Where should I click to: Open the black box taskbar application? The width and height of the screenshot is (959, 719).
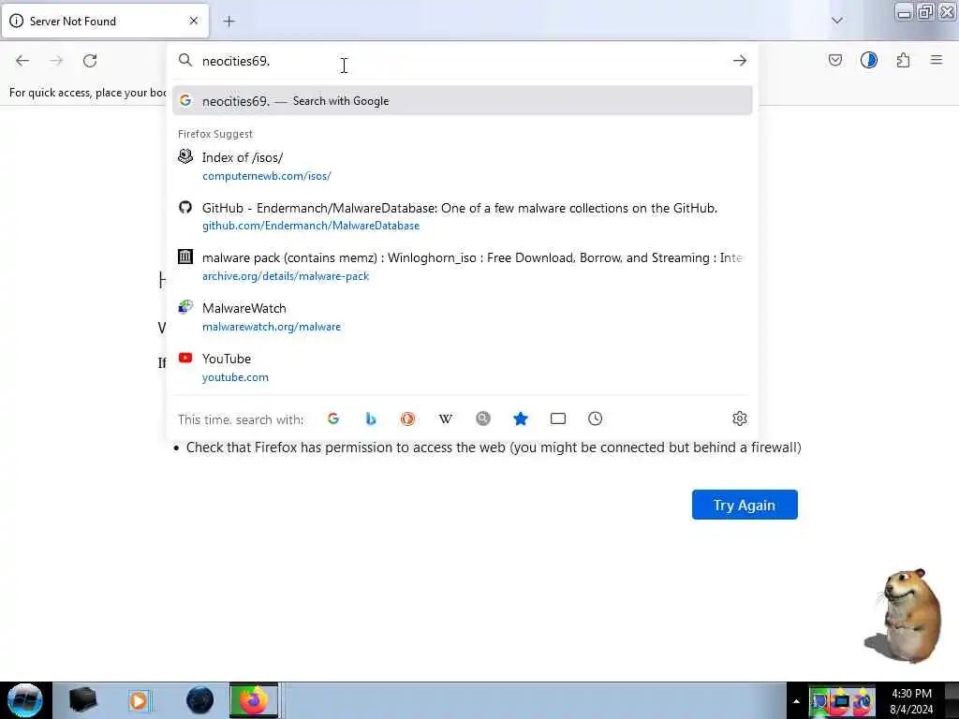click(82, 700)
